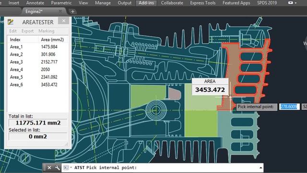
Task: Toggle the ribbon minimize button
Action: (291, 3)
